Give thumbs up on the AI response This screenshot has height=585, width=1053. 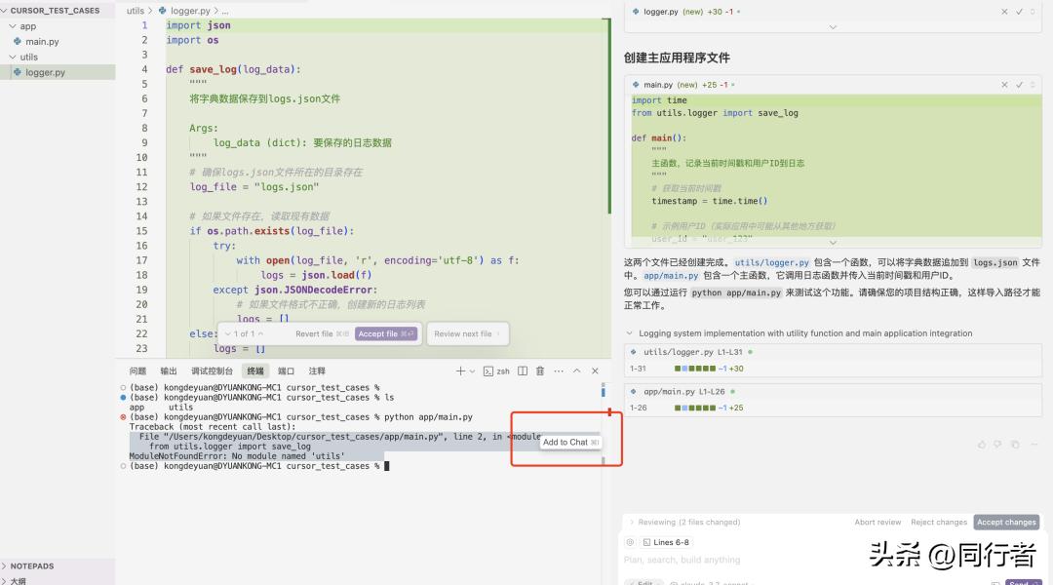point(982,446)
